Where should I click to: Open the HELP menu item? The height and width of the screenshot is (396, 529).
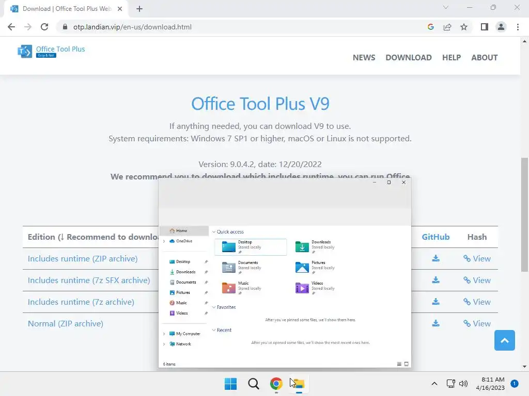[x=452, y=58]
